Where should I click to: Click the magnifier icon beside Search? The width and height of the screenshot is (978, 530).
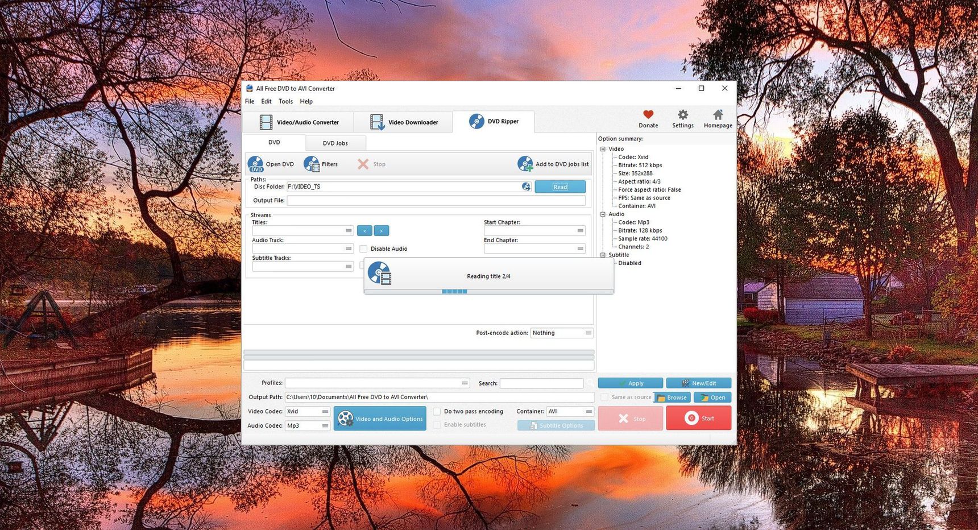point(590,383)
